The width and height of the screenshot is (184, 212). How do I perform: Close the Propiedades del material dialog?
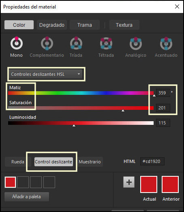point(177,6)
